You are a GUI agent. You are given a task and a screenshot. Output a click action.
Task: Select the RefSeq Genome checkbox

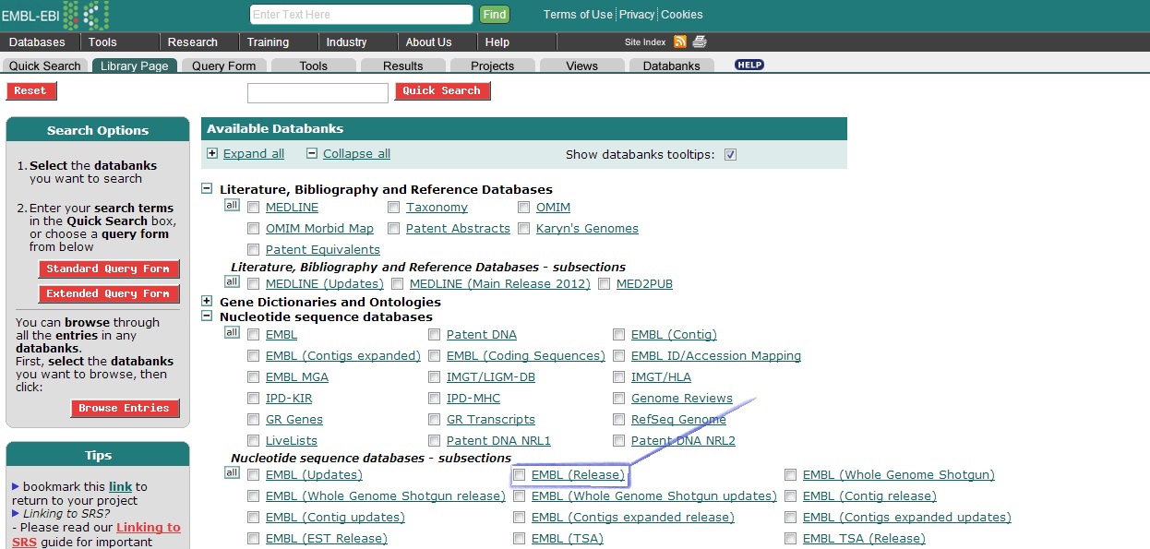619,420
